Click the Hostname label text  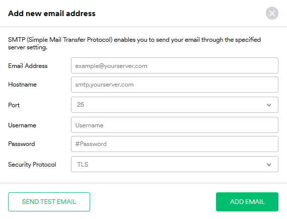pyautogui.click(x=22, y=85)
